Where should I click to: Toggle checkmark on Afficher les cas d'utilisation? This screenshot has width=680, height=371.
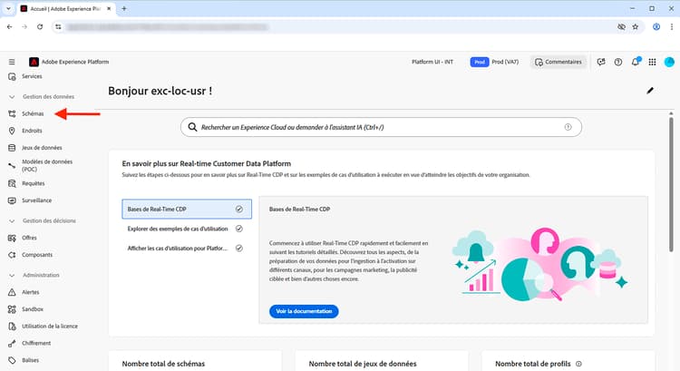coord(239,249)
